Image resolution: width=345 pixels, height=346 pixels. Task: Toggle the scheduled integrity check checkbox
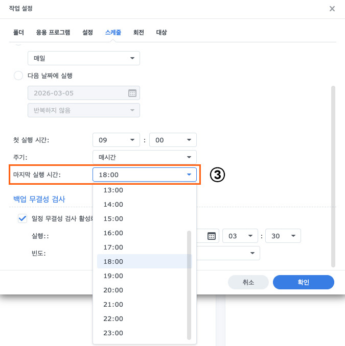click(x=22, y=218)
